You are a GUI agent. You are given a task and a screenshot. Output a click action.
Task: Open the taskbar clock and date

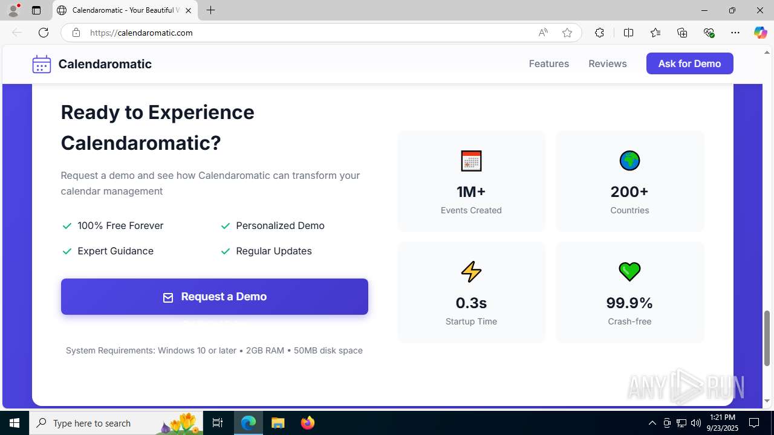[723, 423]
